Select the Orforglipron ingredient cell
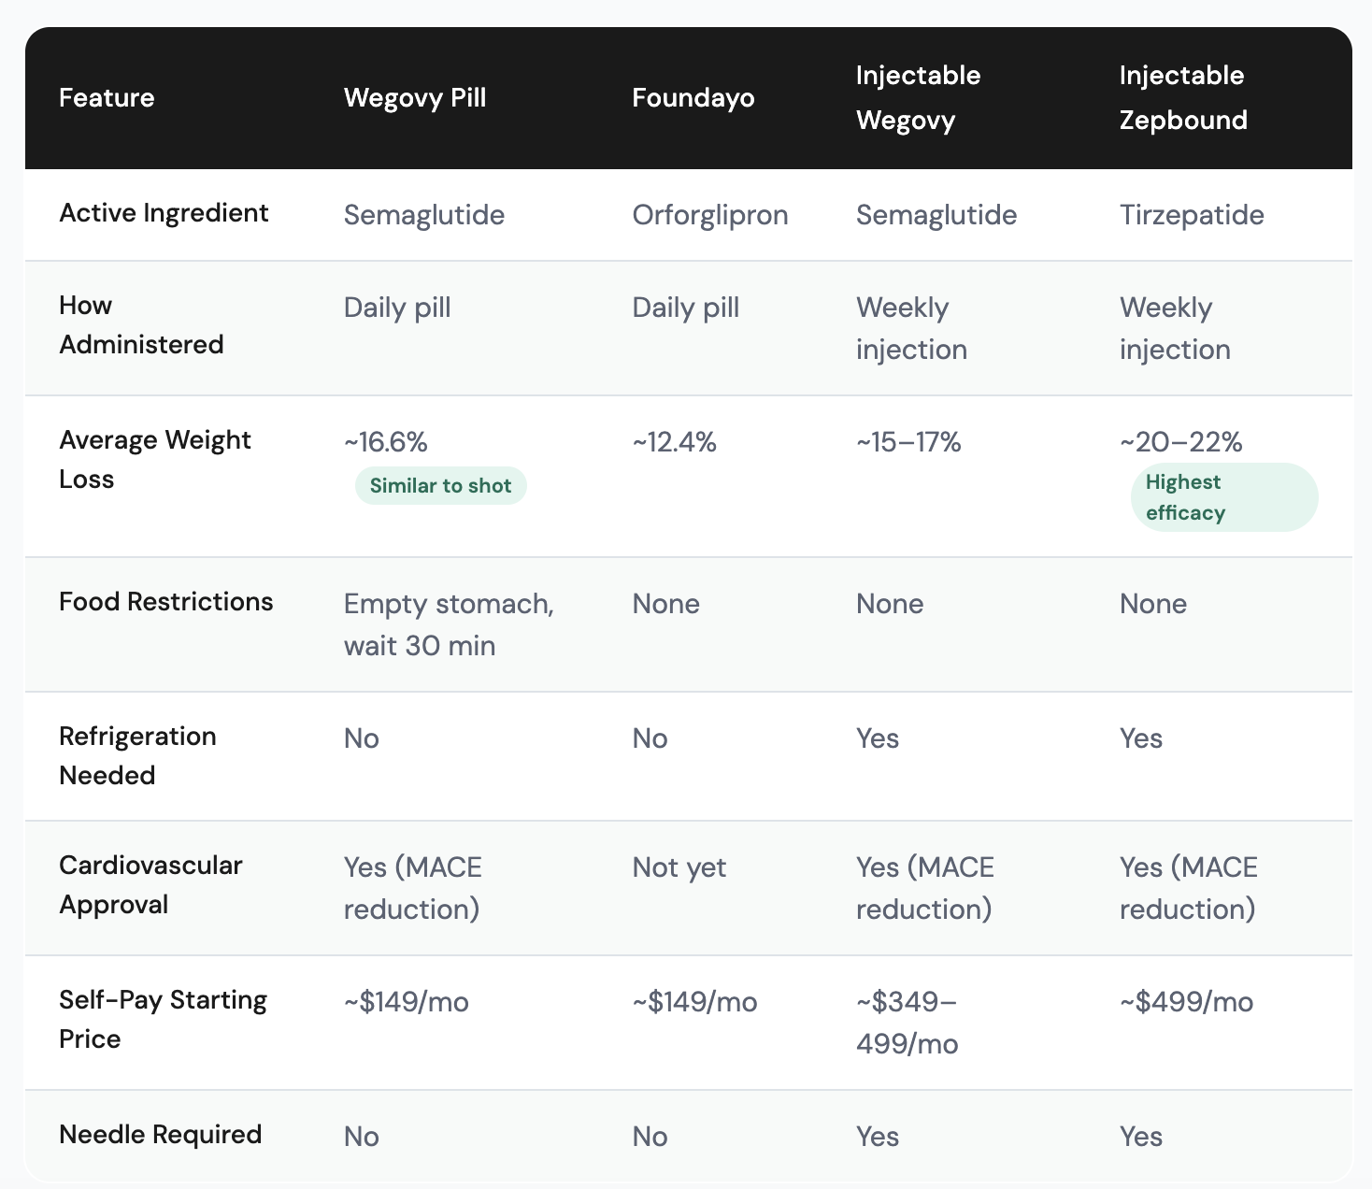 tap(709, 215)
